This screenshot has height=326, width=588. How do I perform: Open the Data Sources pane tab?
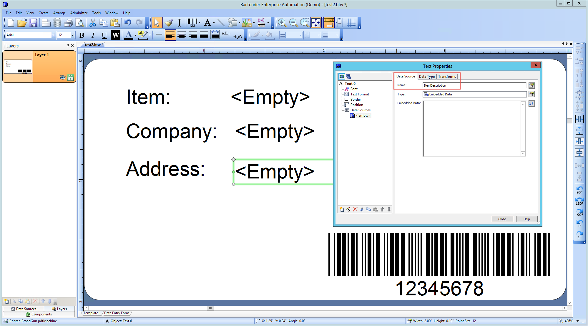[x=24, y=309]
